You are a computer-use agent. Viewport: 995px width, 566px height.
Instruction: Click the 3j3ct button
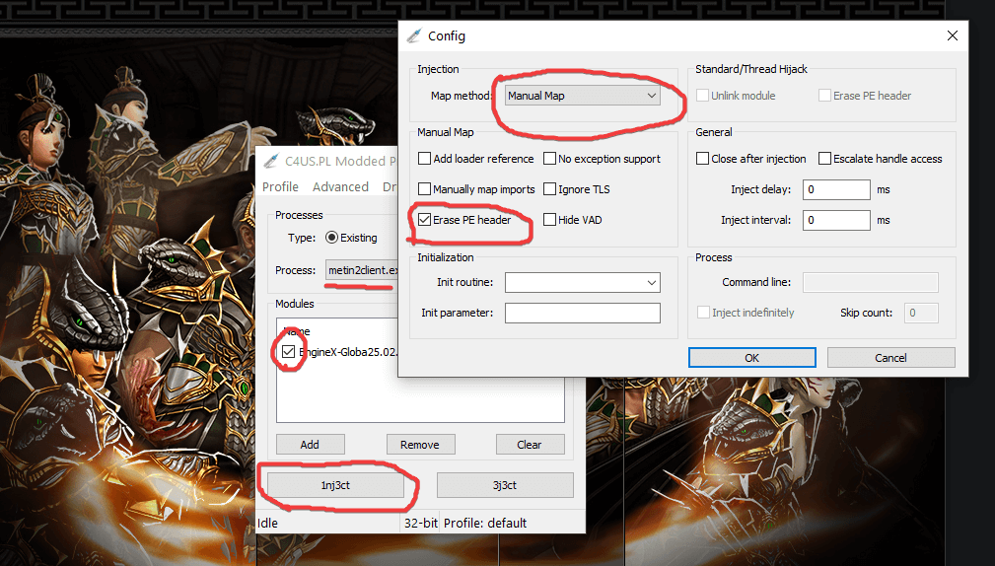[x=505, y=485]
